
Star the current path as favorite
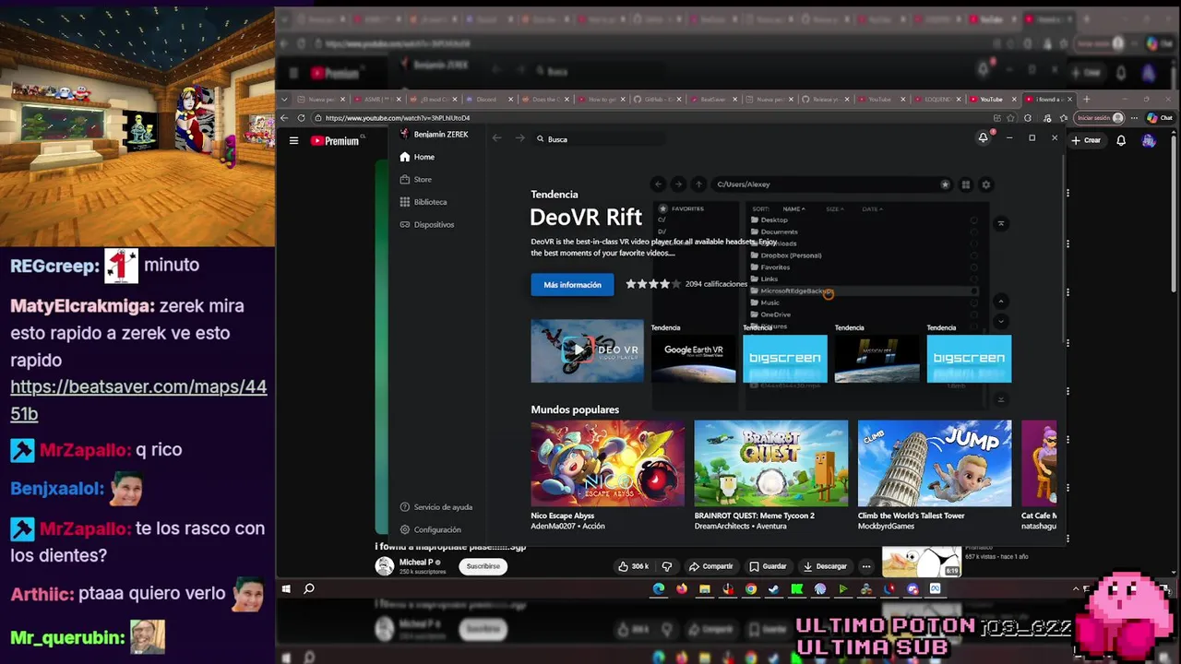point(945,184)
